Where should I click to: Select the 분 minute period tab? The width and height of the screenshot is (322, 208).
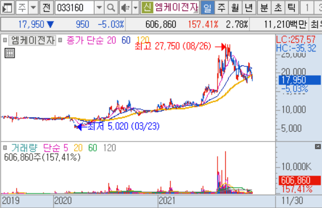tap(265, 8)
